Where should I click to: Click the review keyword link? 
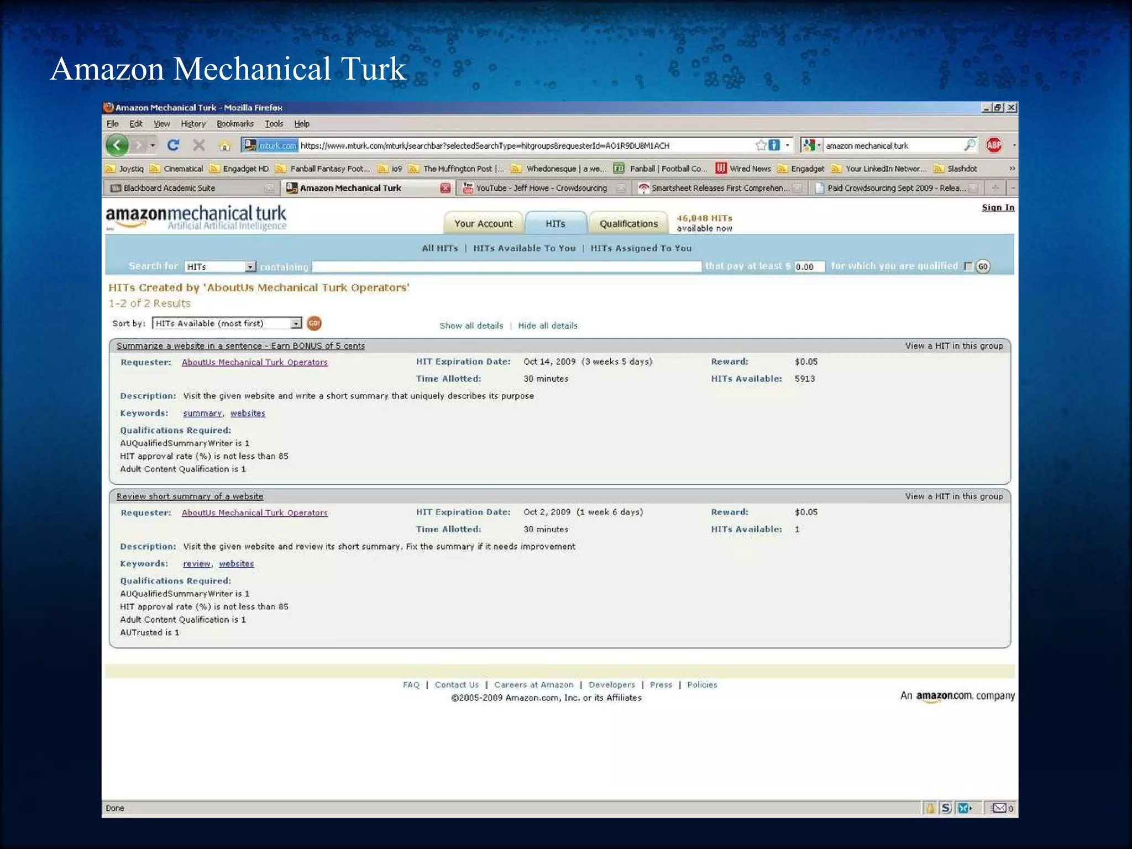coord(197,564)
